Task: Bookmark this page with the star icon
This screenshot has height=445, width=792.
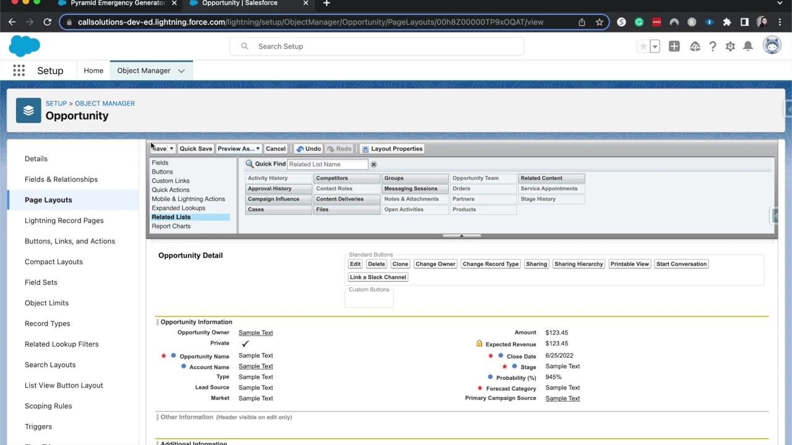Action: [x=600, y=22]
